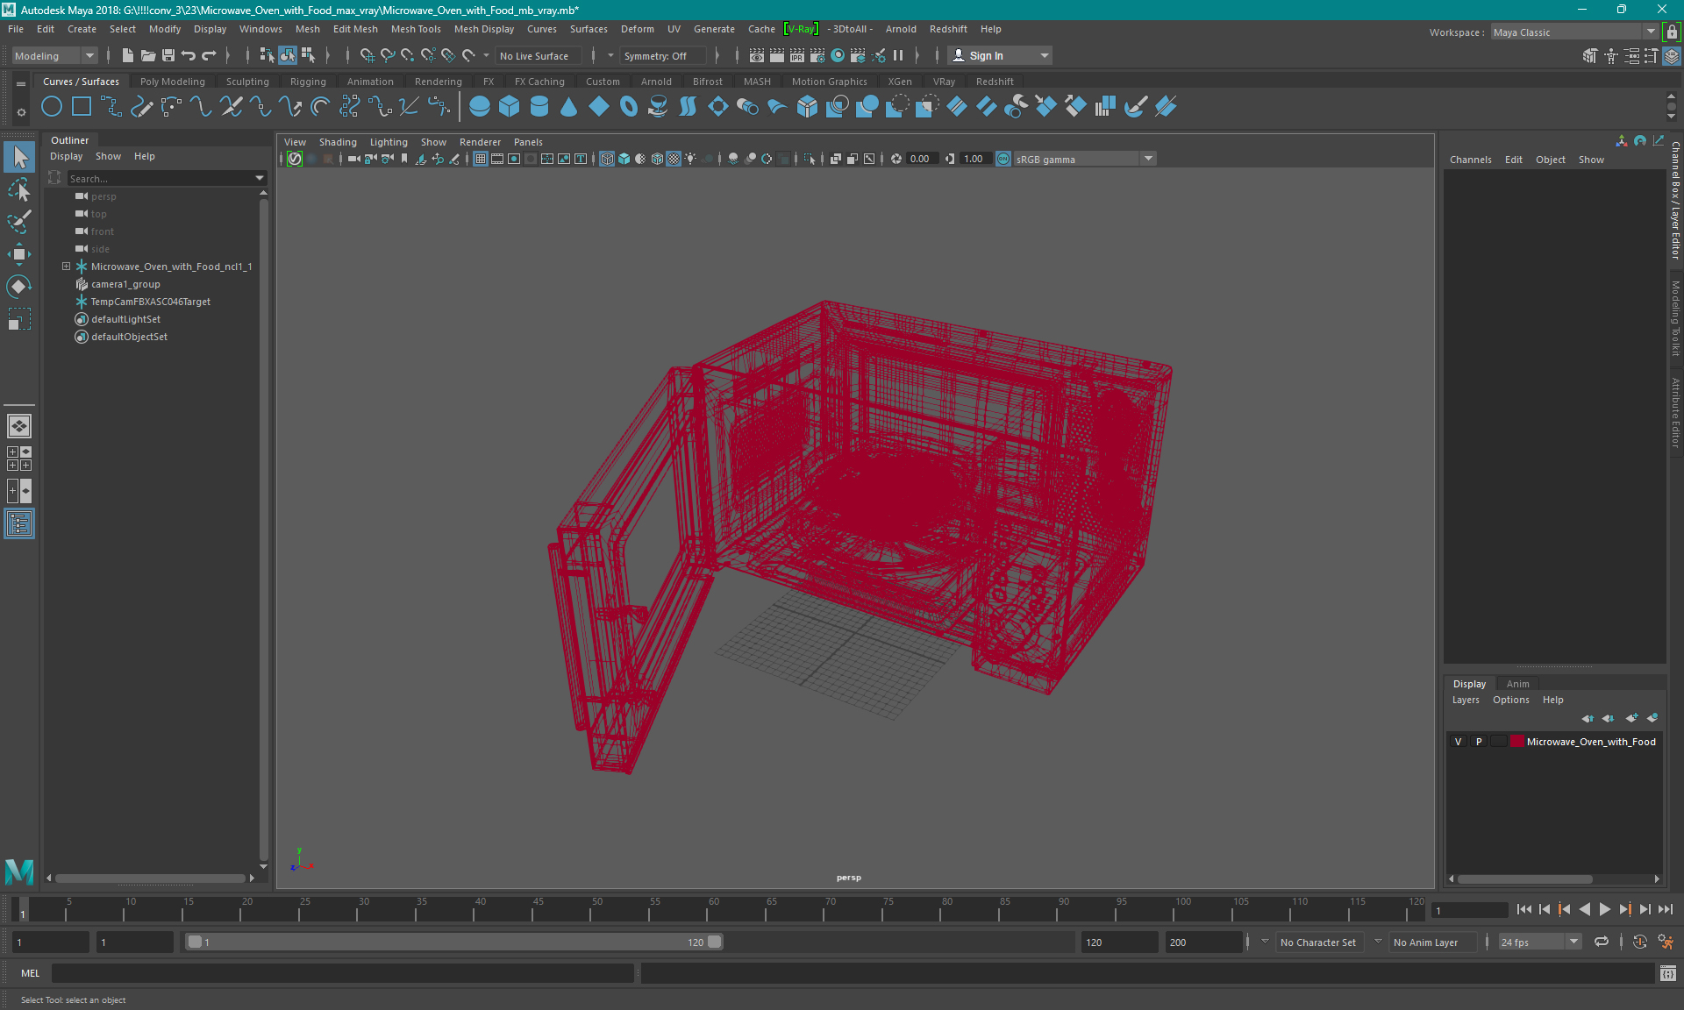This screenshot has height=1010, width=1684.
Task: Open the viewport Shading menu
Action: (338, 142)
